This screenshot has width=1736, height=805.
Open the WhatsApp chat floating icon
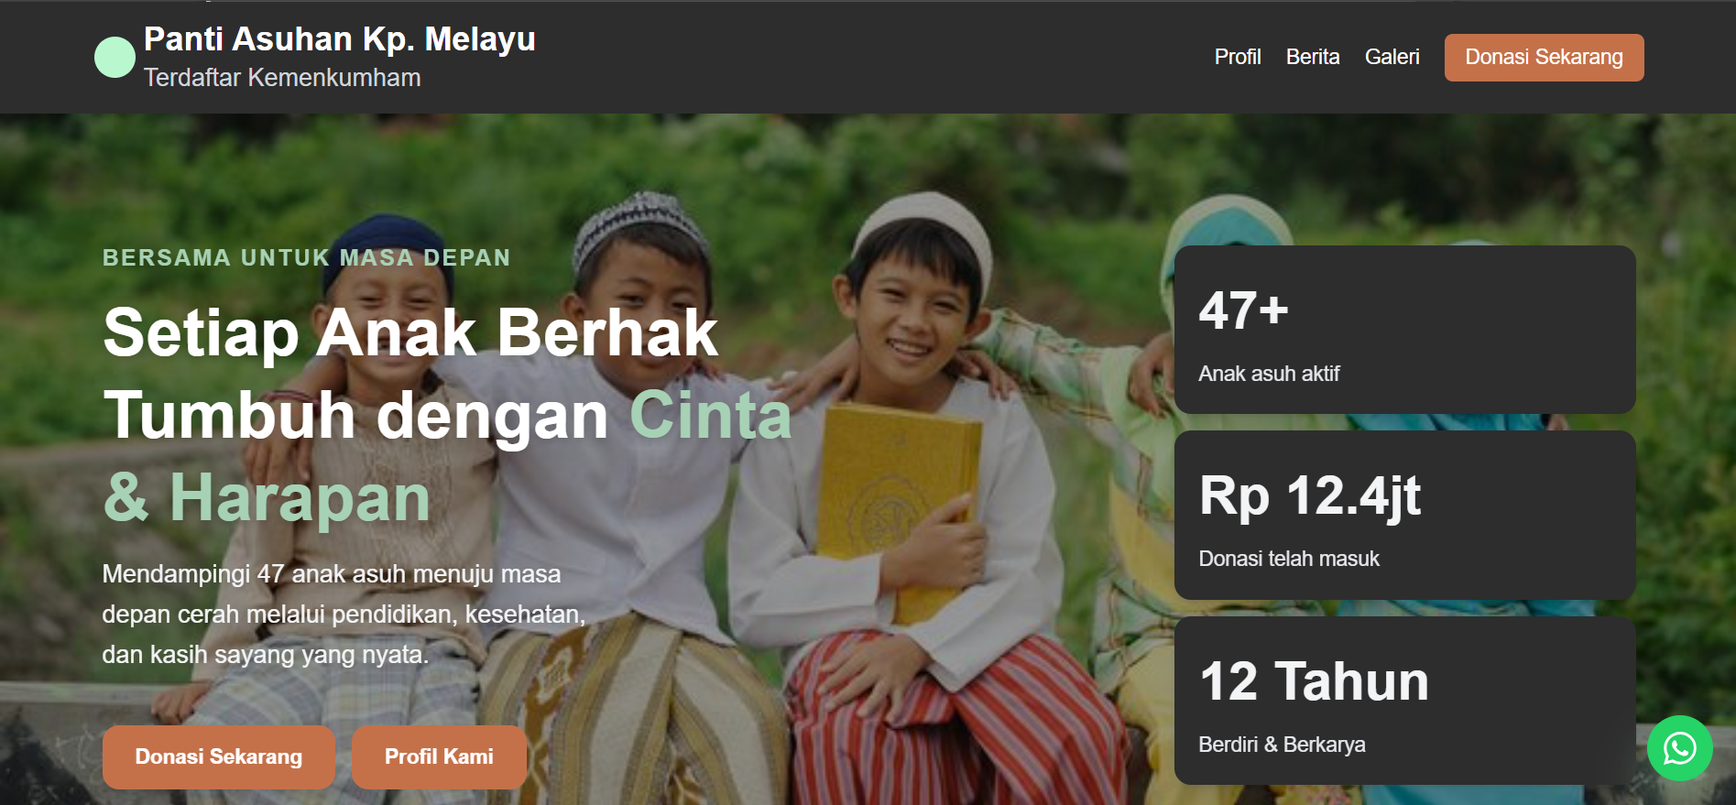[x=1679, y=748]
